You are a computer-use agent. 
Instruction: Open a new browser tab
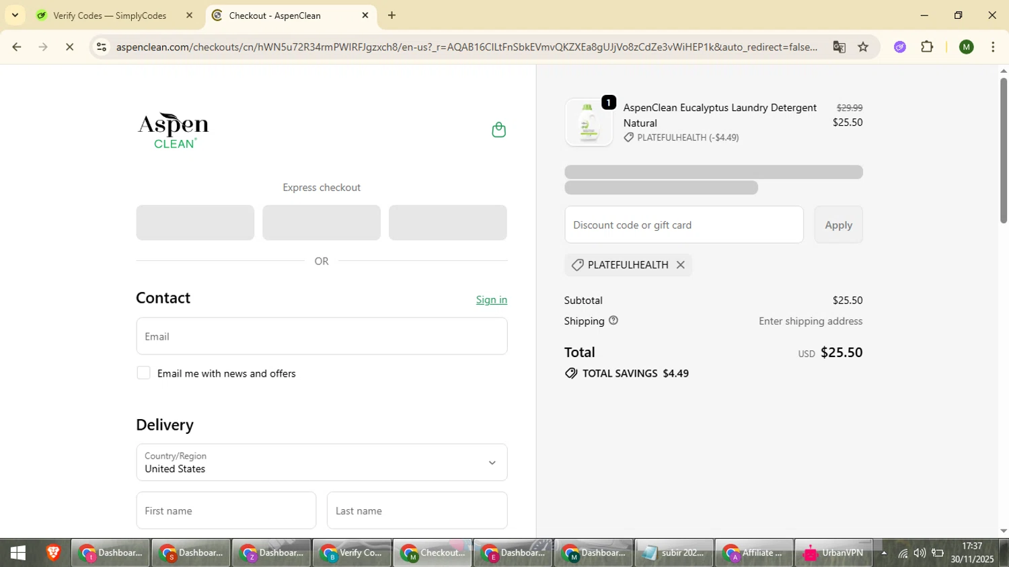[392, 15]
